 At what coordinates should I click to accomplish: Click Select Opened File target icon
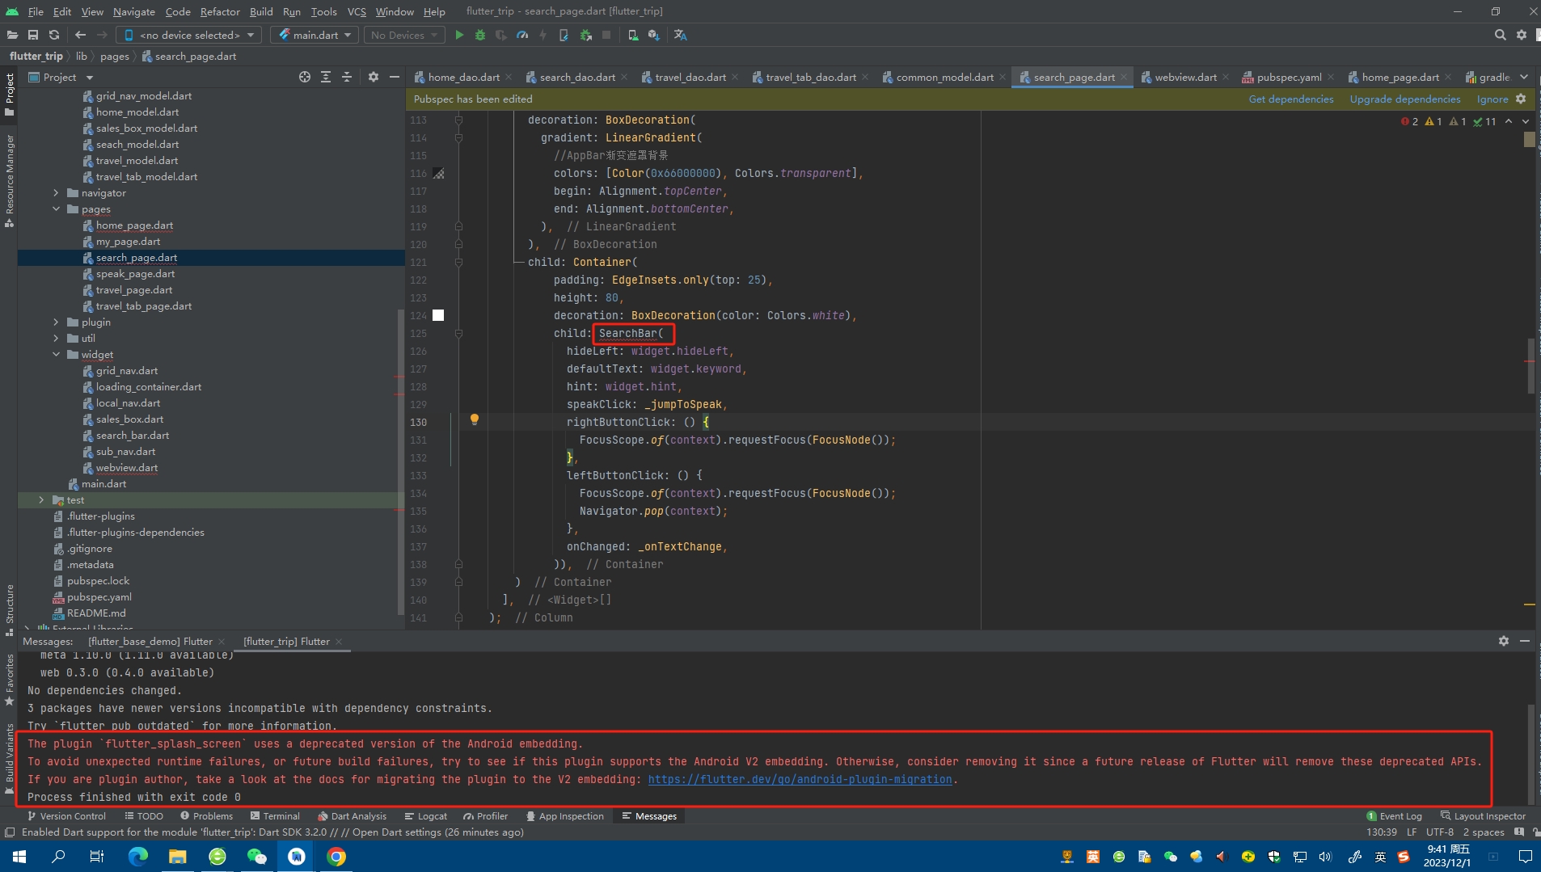(305, 77)
